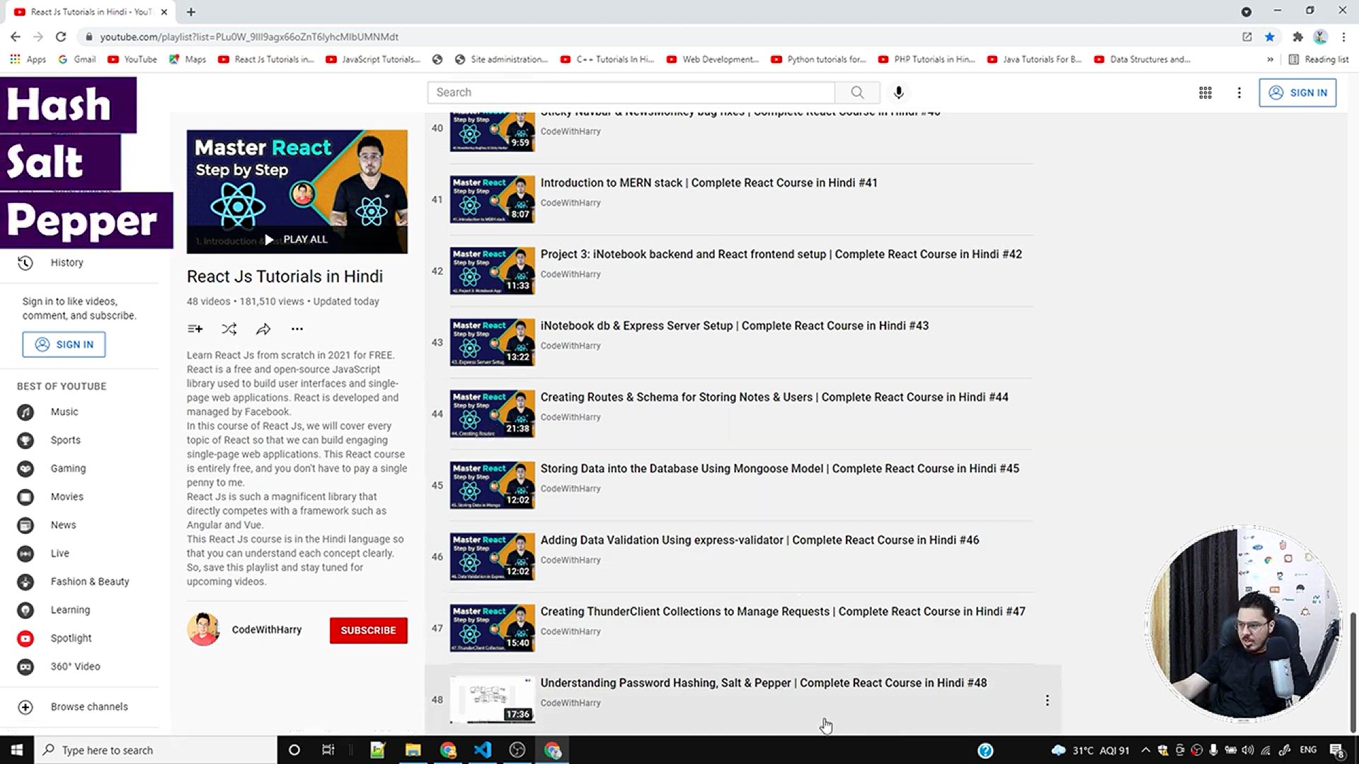The height and width of the screenshot is (764, 1359).
Task: Share the React Js playlist
Action: [x=263, y=329]
